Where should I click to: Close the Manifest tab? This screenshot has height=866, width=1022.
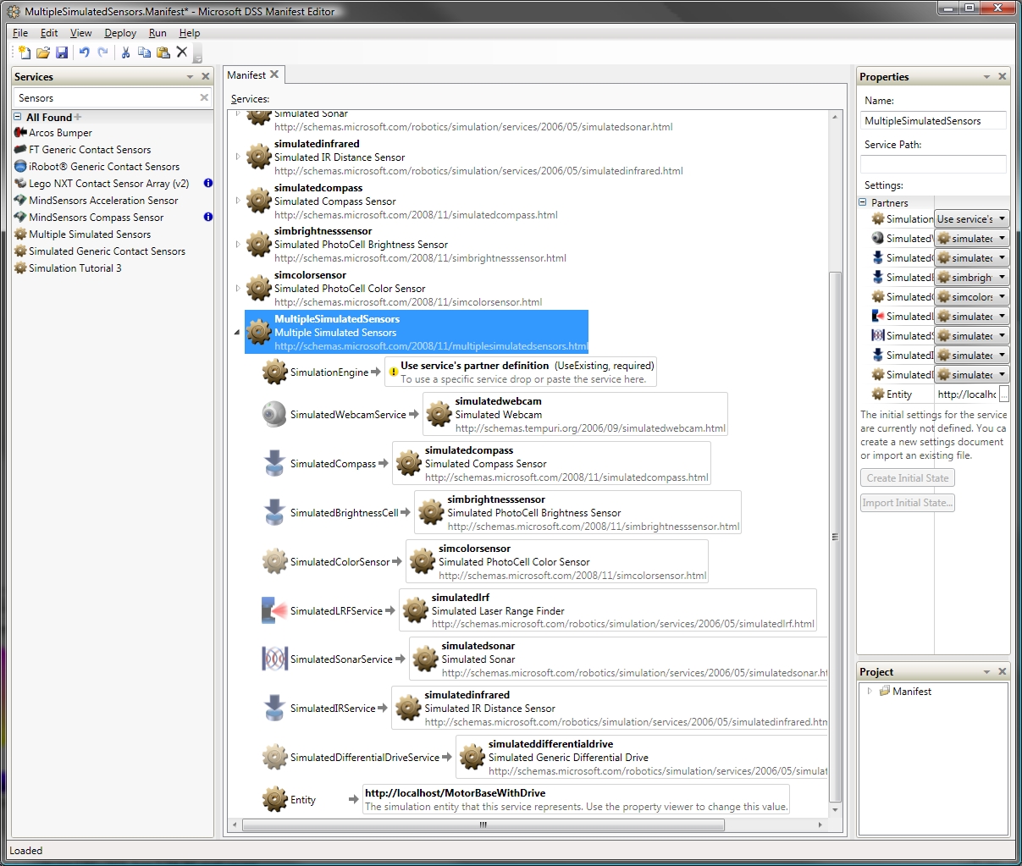click(274, 74)
